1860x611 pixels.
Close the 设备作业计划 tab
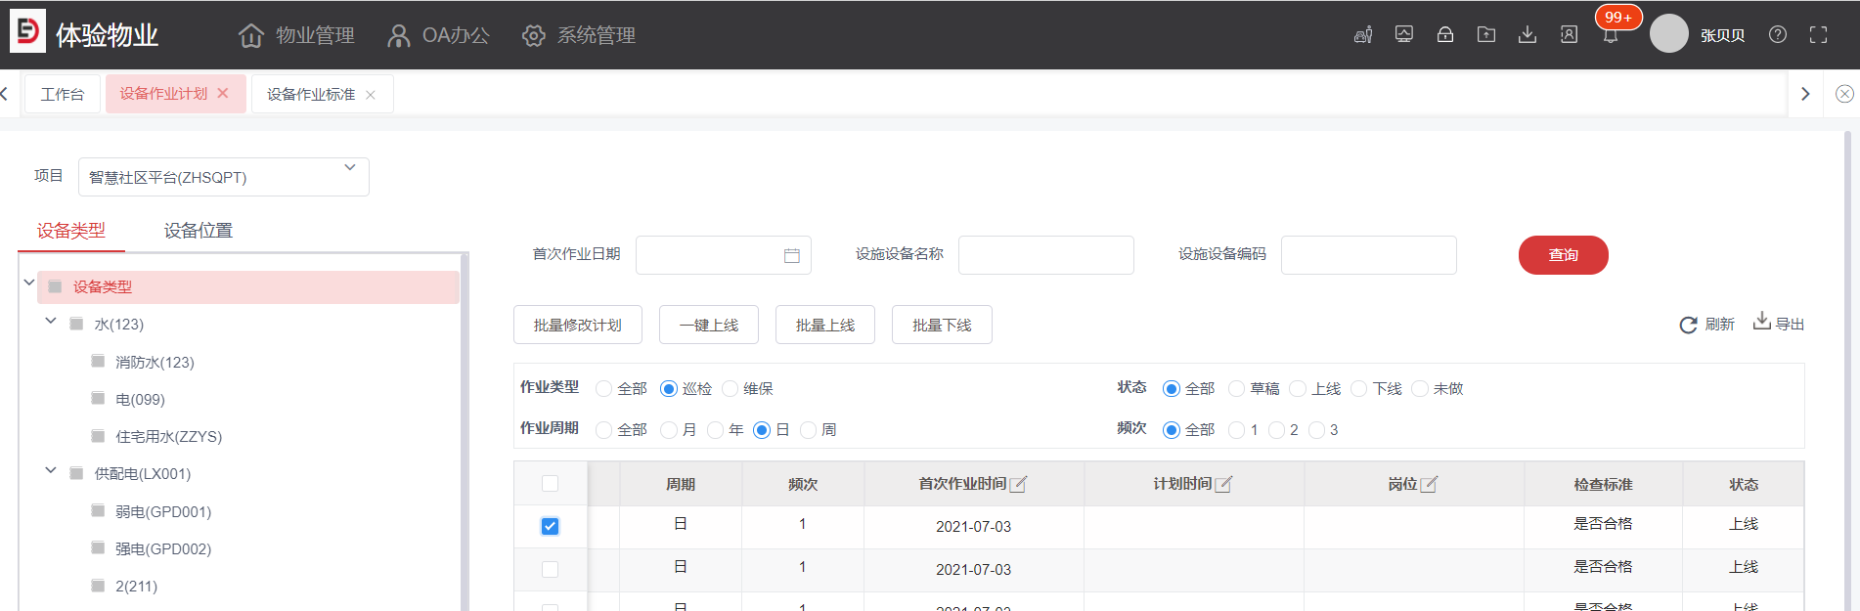pos(223,93)
